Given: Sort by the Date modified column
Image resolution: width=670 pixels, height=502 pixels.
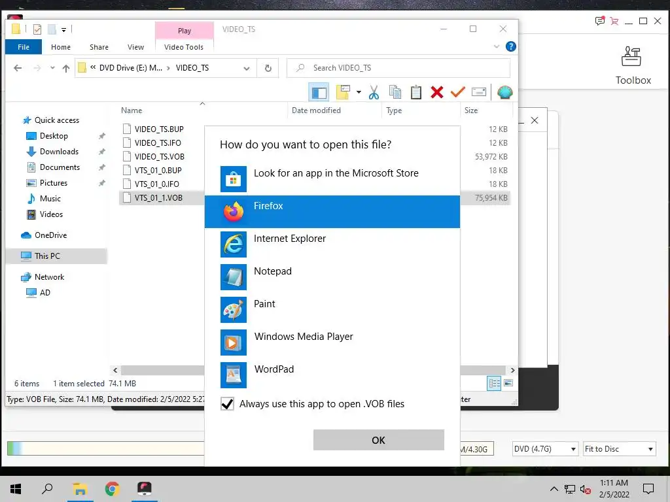Looking at the screenshot, I should coord(316,110).
